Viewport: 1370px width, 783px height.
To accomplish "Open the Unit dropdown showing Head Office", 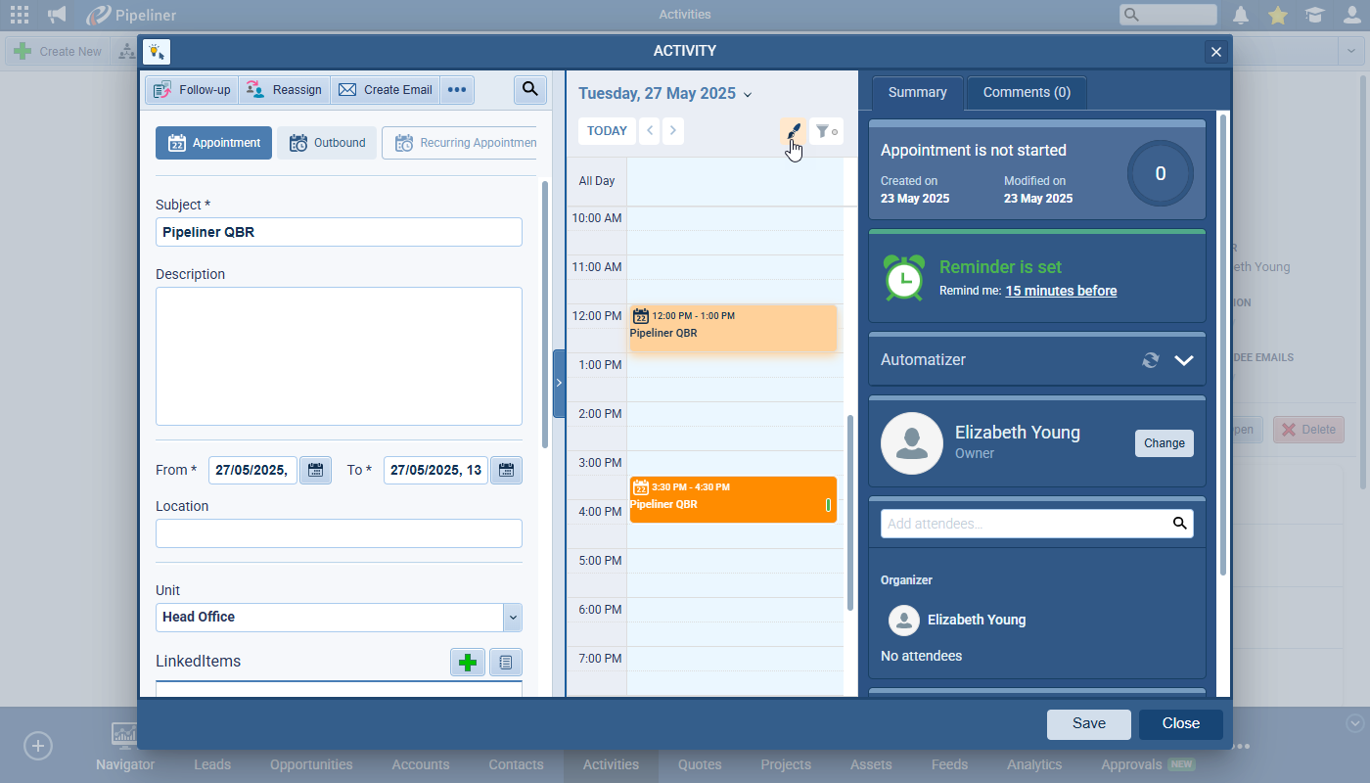I will tap(512, 618).
